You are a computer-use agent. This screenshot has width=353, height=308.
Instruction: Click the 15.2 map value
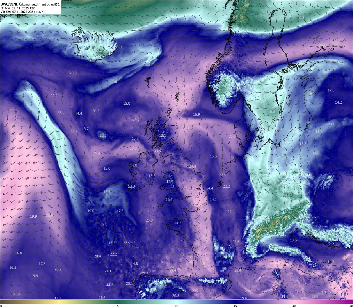(135, 138)
